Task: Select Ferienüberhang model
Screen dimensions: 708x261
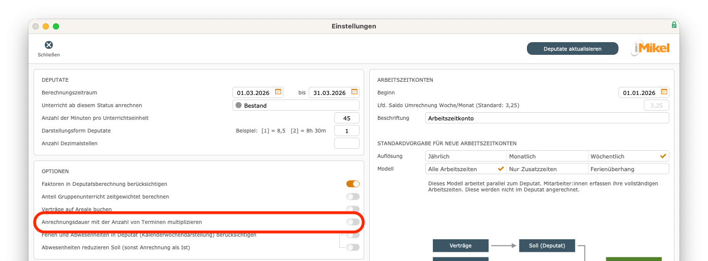Action: 629,169
